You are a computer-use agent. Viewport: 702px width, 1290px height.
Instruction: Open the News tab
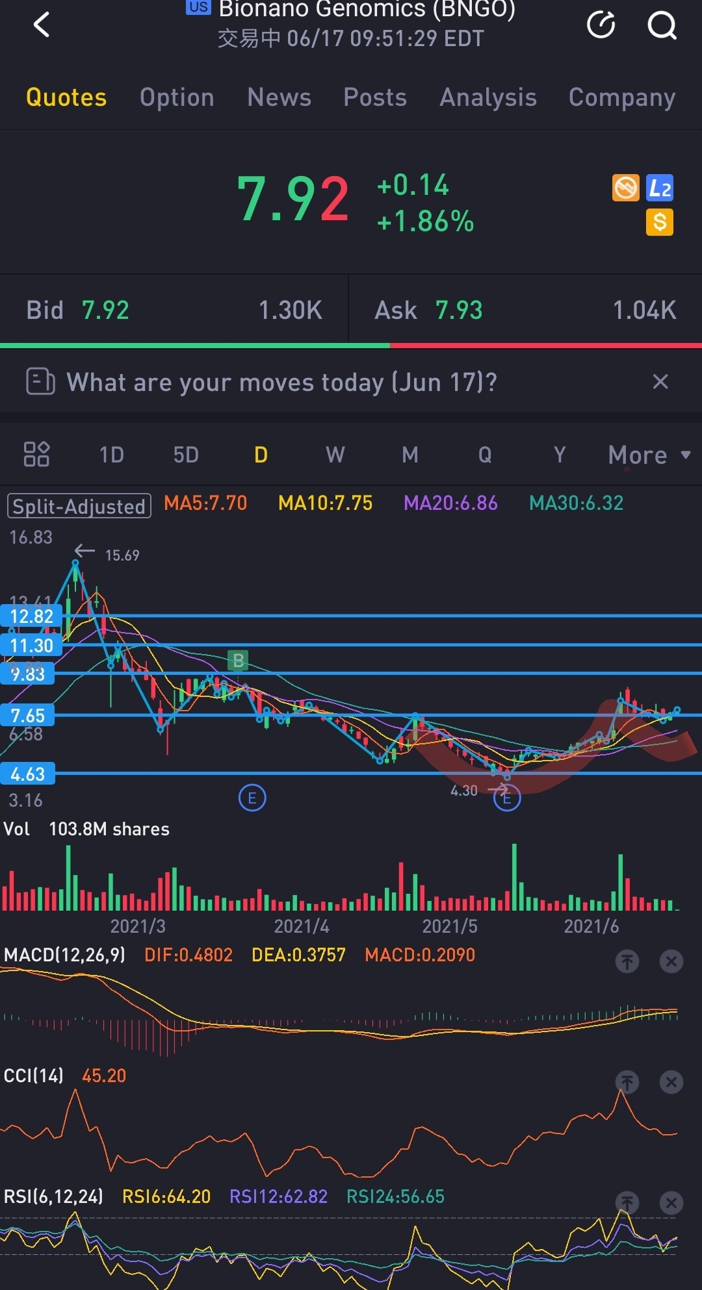(x=279, y=97)
